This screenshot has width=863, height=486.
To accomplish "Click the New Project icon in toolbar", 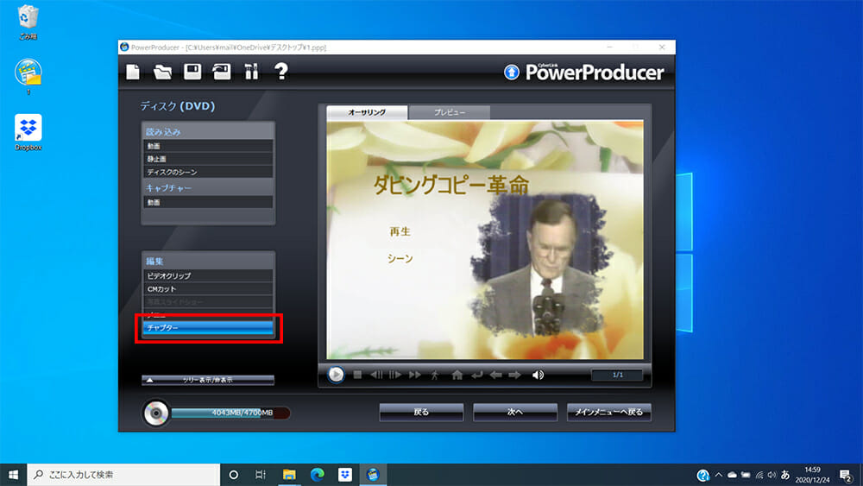I will 133,73.
